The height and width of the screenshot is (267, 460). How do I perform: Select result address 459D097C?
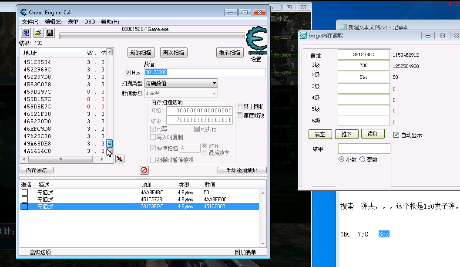[37, 91]
